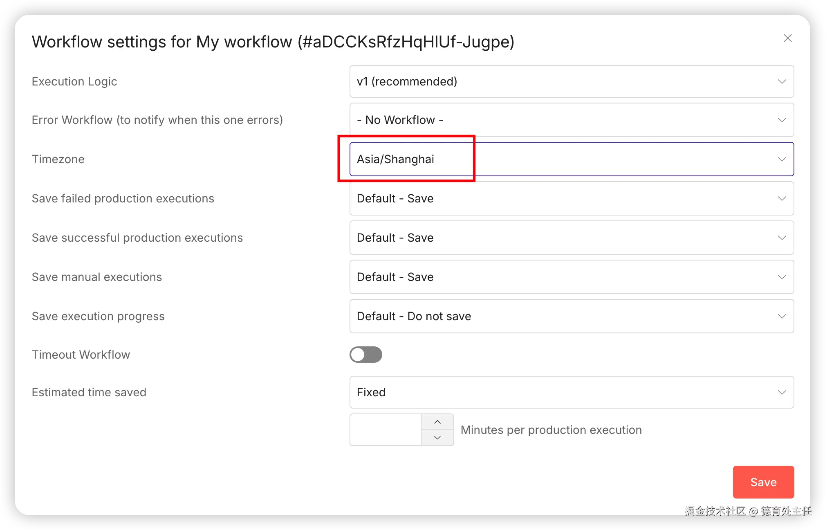This screenshot has width=825, height=530.
Task: Click the minutes per execution input field
Action: 385,430
